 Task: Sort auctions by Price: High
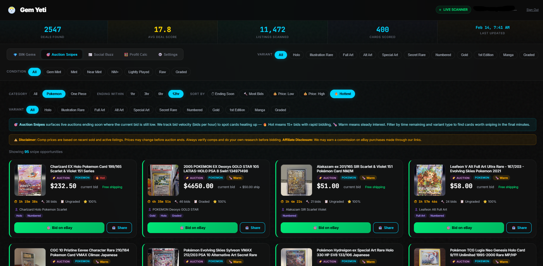coord(314,94)
